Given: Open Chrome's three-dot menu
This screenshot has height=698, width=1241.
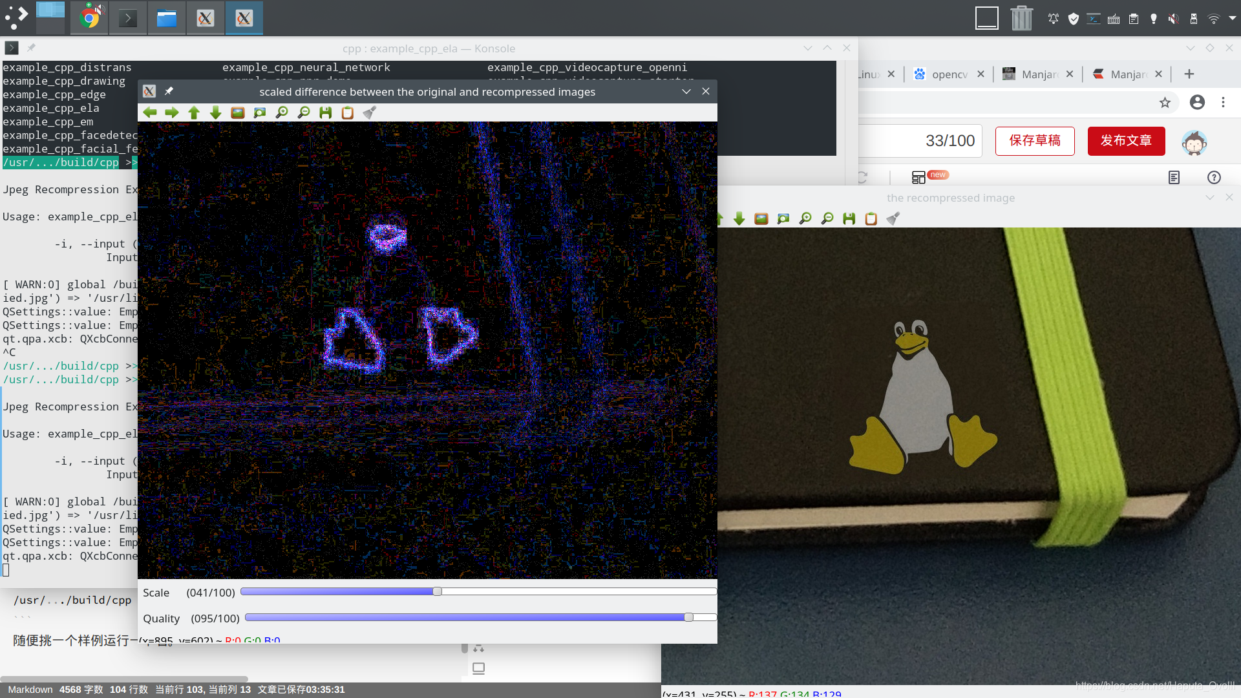Looking at the screenshot, I should tap(1223, 102).
